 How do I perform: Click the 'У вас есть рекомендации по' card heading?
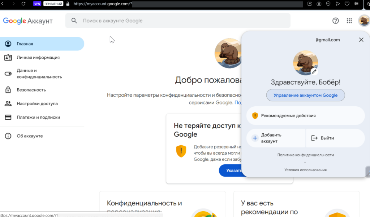269,207
